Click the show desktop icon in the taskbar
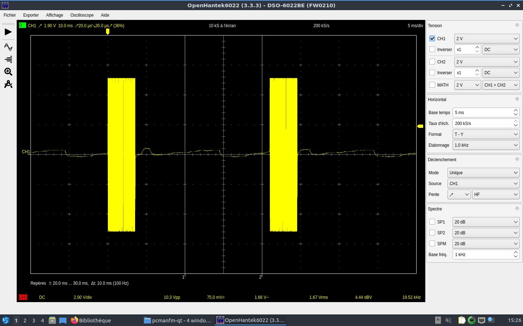The height and width of the screenshot is (326, 523). pyautogui.click(x=63, y=320)
